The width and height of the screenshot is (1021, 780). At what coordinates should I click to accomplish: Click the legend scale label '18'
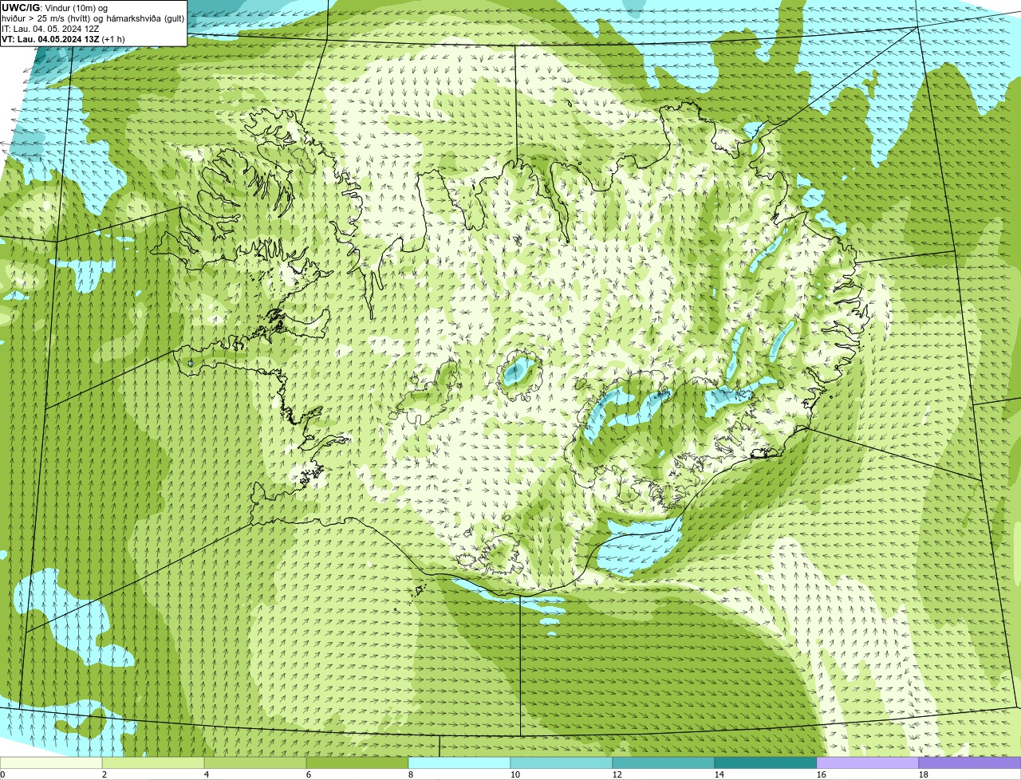click(924, 774)
